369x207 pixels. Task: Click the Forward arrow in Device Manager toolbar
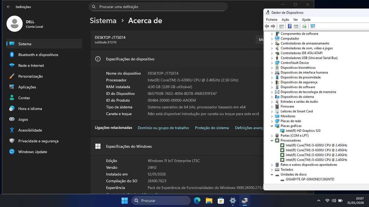[x=273, y=26]
